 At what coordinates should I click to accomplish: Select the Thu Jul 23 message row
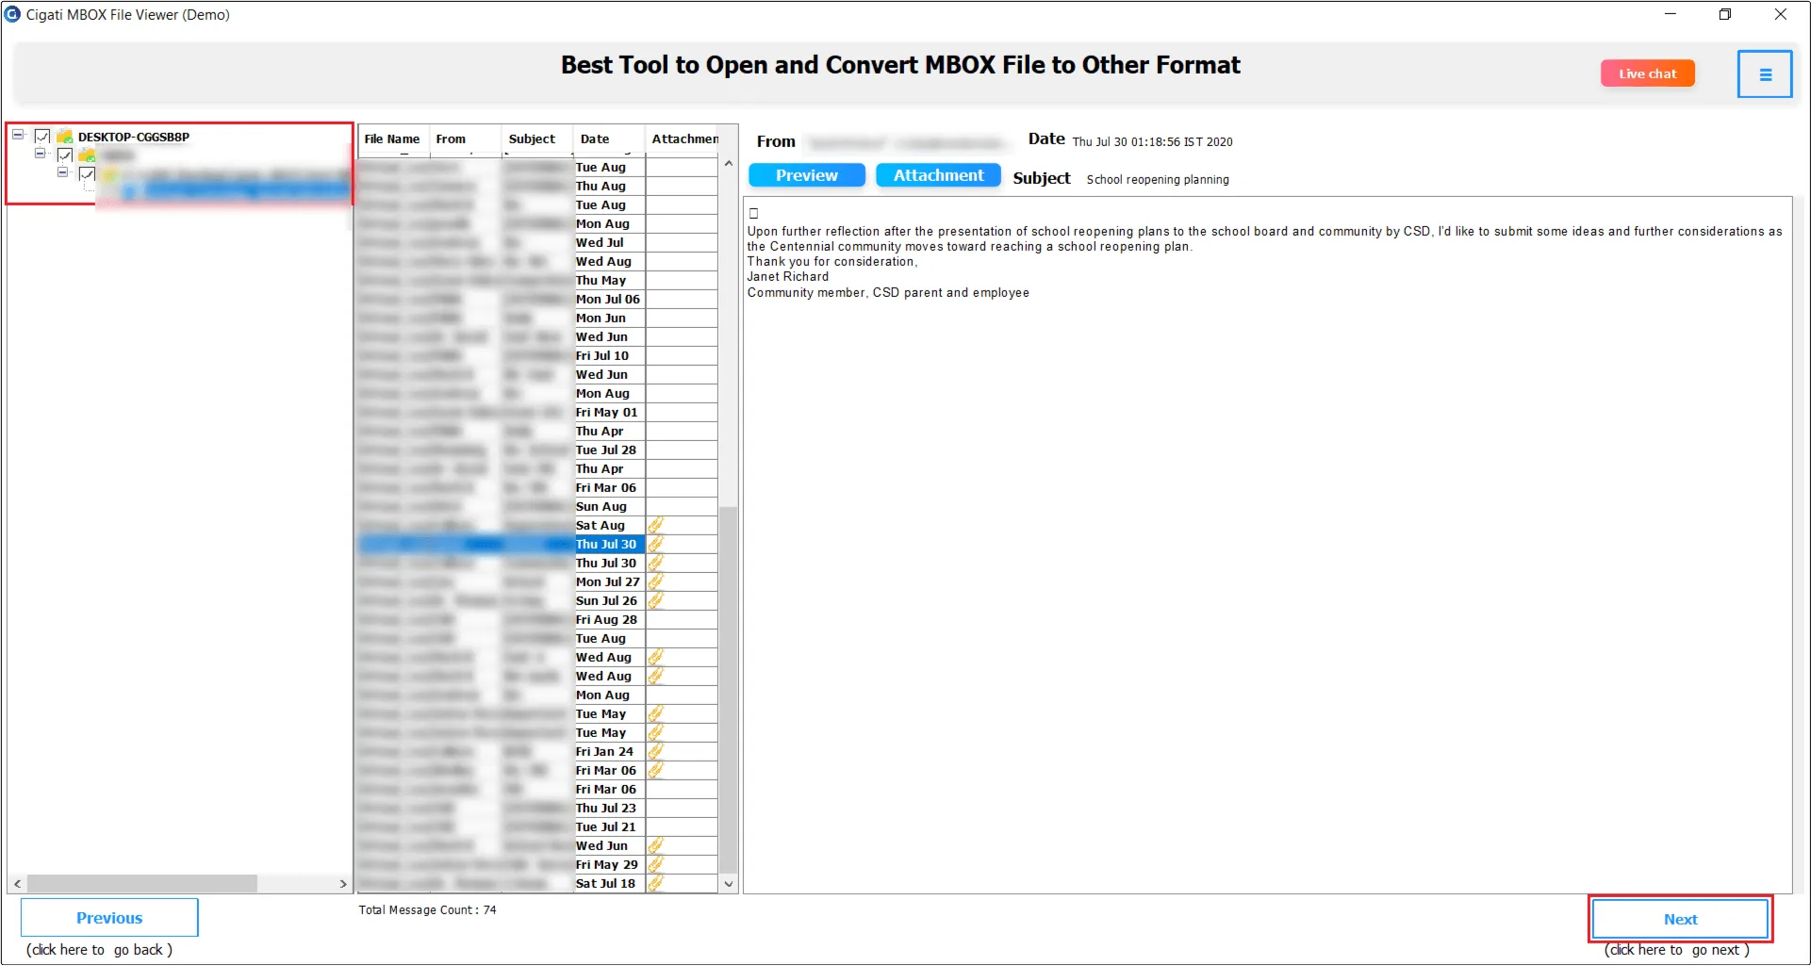(x=537, y=808)
